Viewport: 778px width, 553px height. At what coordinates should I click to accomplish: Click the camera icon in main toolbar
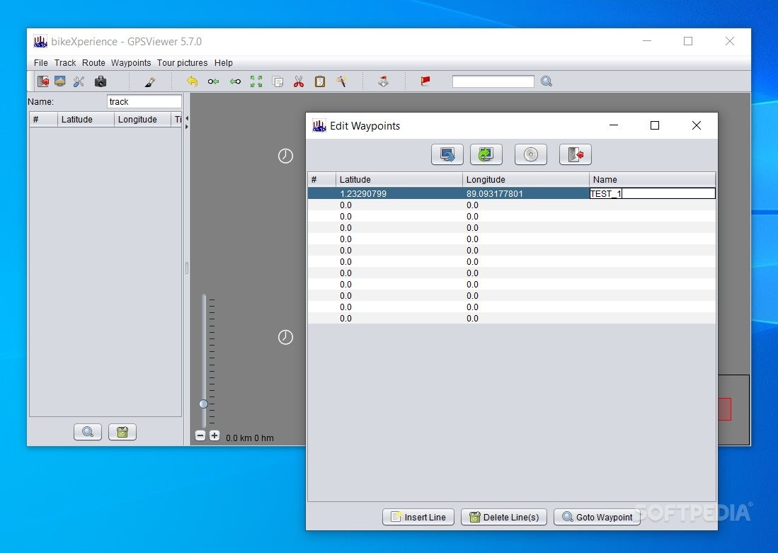[x=101, y=81]
